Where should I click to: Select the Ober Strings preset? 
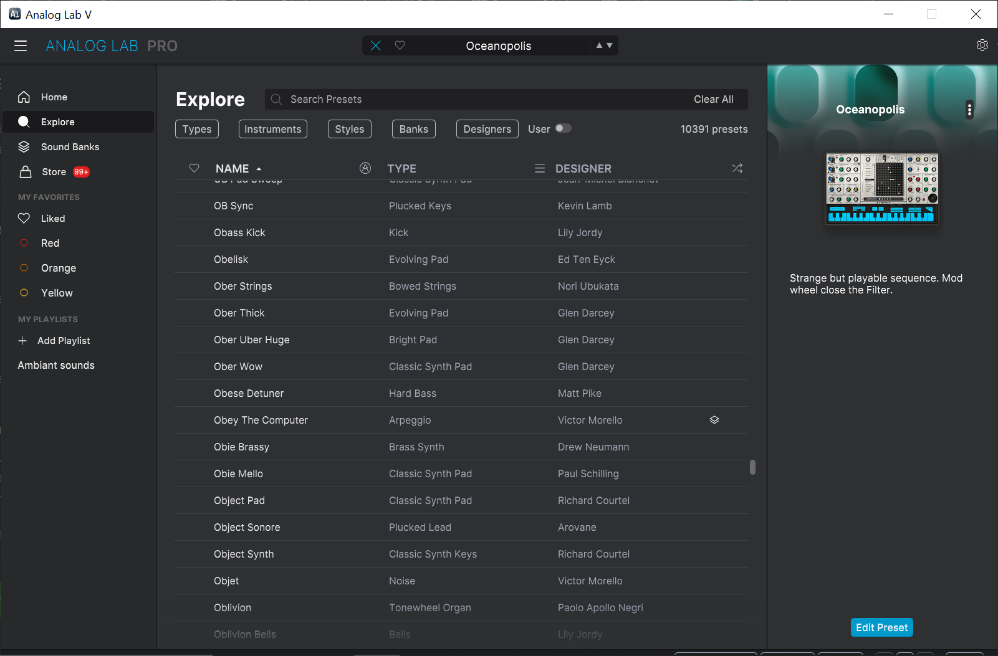point(461,286)
